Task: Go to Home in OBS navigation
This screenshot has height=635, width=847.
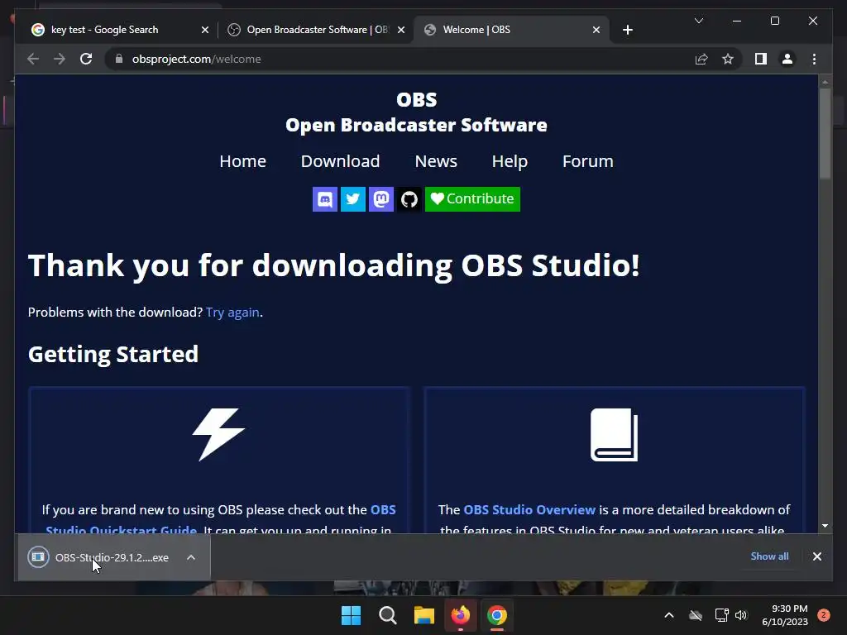Action: [242, 161]
